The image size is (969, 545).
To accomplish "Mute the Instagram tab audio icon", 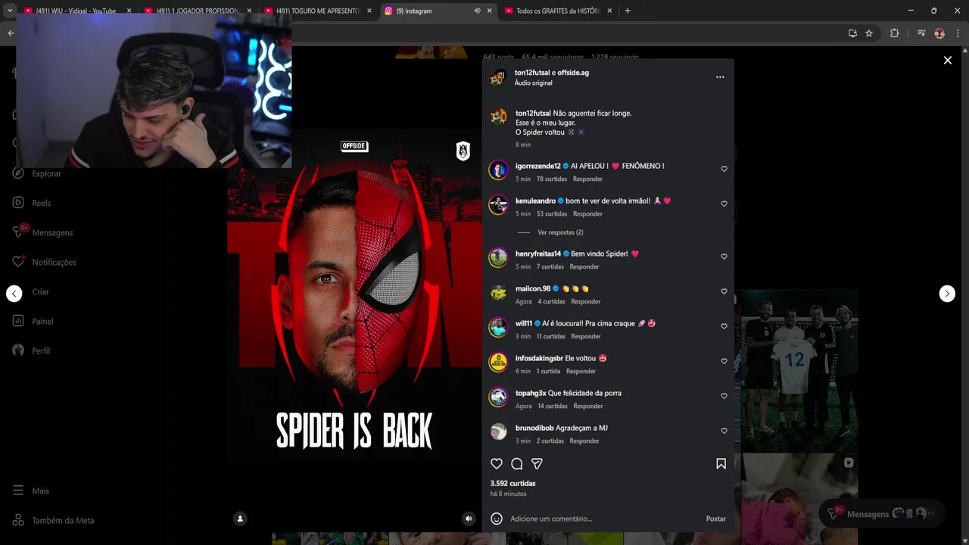I will point(477,11).
